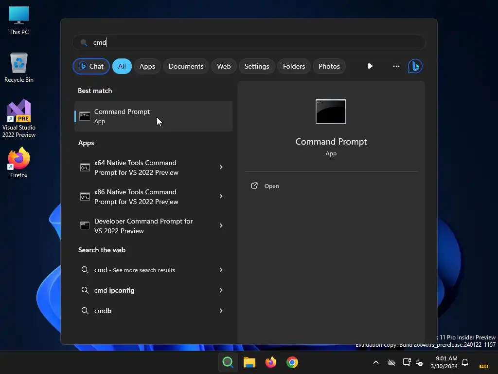
Task: Switch to the Web filter tab
Action: pos(224,66)
